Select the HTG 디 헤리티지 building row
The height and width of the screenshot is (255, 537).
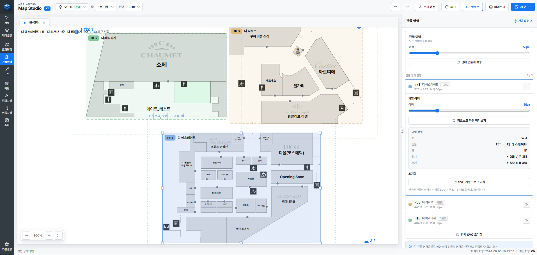point(469,220)
